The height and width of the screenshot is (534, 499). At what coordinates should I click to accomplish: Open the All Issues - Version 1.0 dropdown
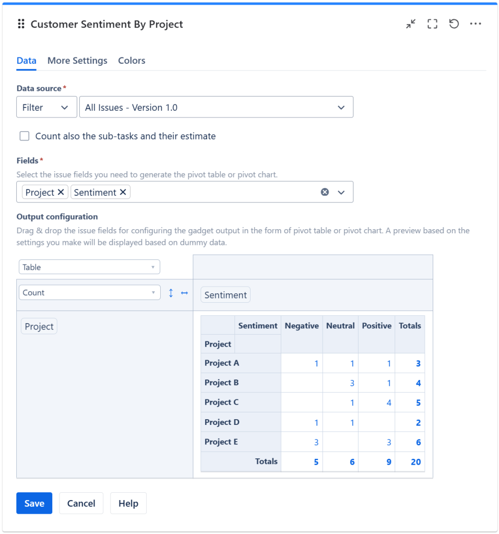216,107
